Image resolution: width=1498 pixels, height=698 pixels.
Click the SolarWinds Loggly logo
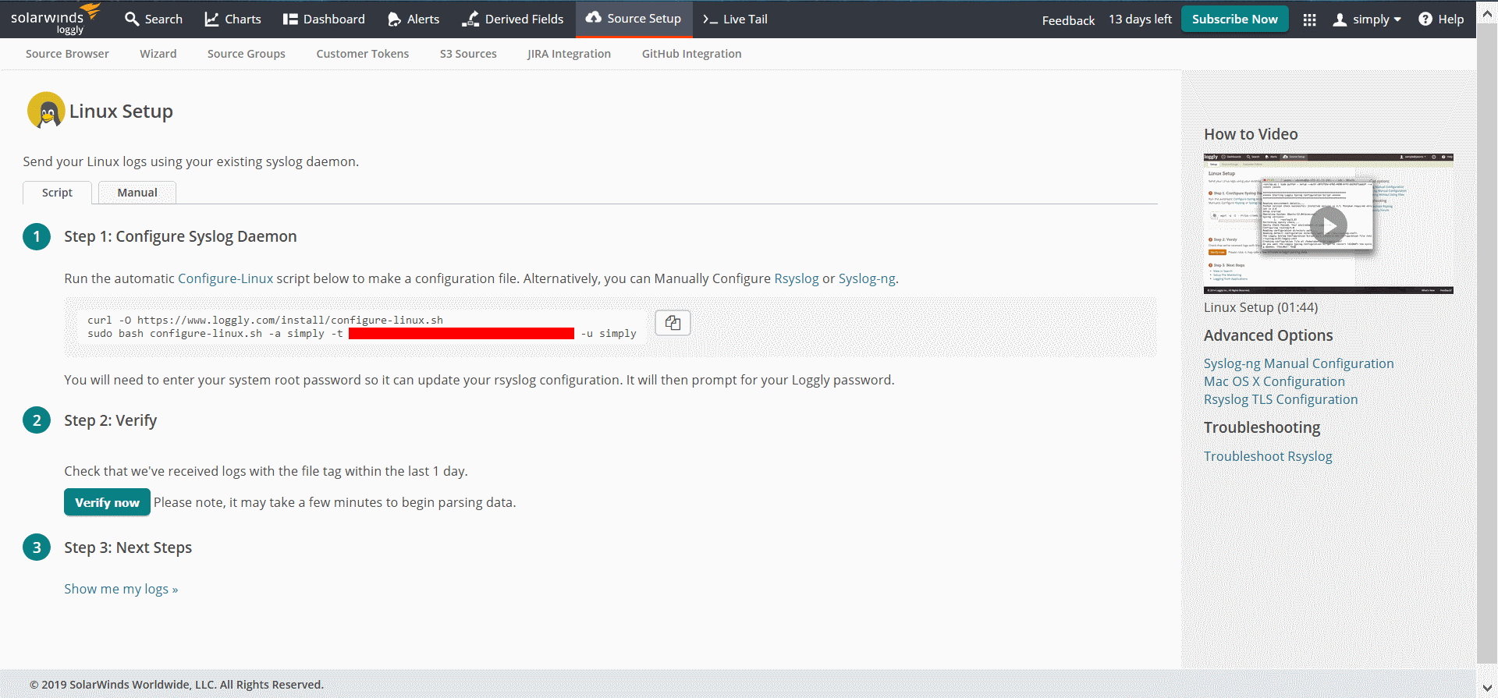coord(55,19)
